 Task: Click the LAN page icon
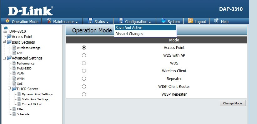tap(14, 53)
